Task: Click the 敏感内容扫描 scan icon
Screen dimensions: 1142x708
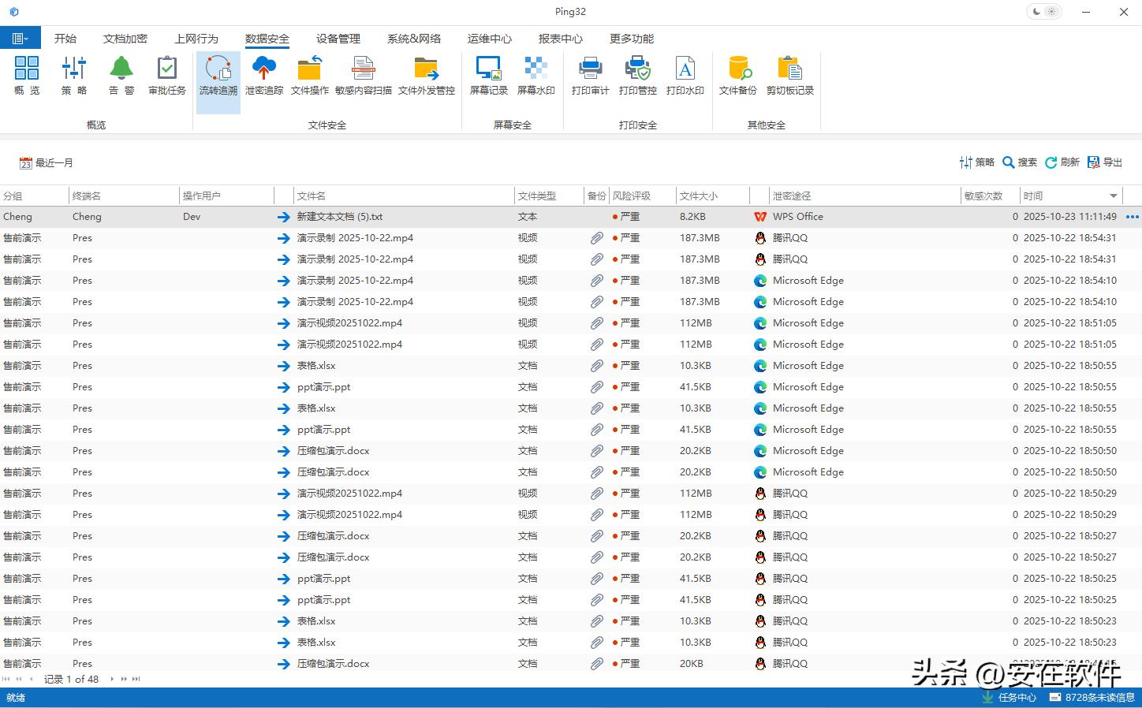Action: 363,76
